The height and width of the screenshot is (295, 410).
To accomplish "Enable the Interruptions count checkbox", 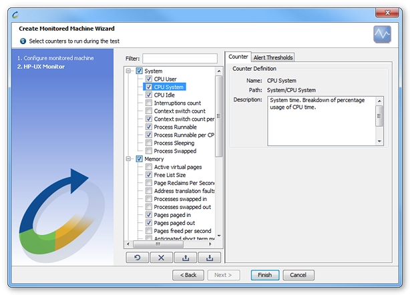I will coord(149,103).
